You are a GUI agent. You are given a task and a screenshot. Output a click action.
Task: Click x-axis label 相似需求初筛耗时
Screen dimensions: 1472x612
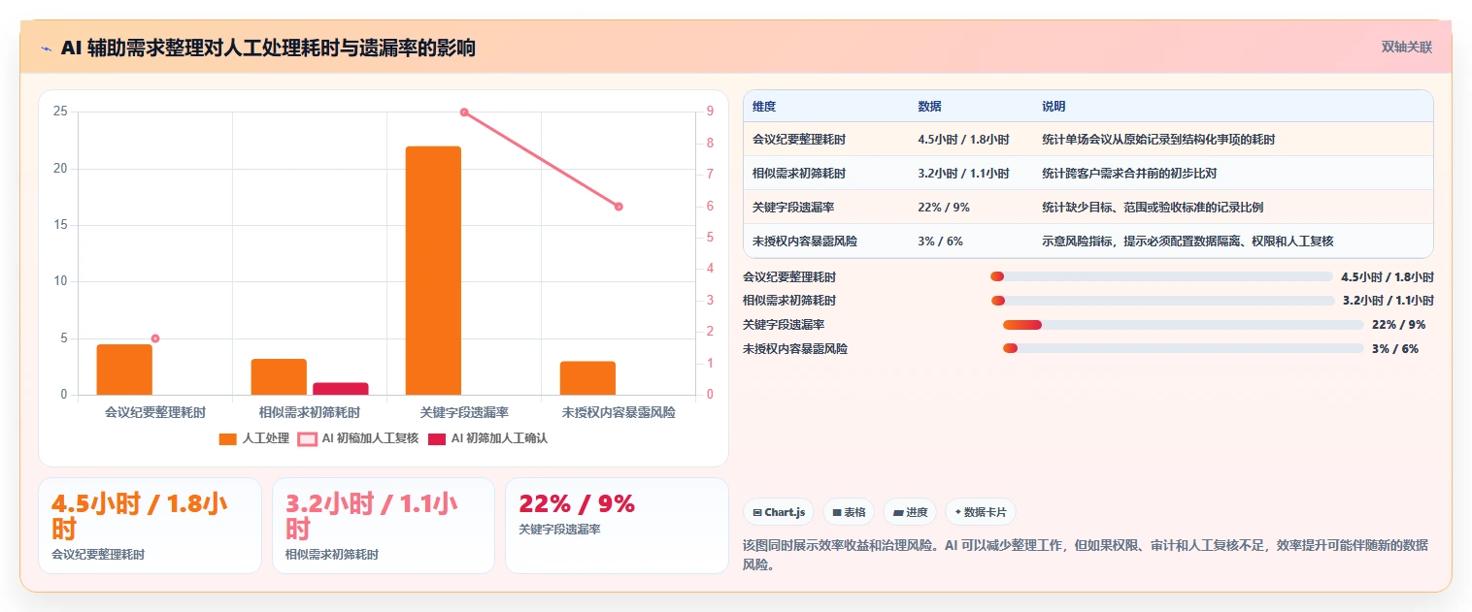[x=310, y=412]
